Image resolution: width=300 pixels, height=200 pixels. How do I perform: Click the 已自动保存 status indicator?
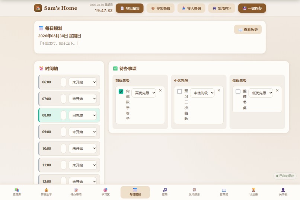click(x=285, y=176)
